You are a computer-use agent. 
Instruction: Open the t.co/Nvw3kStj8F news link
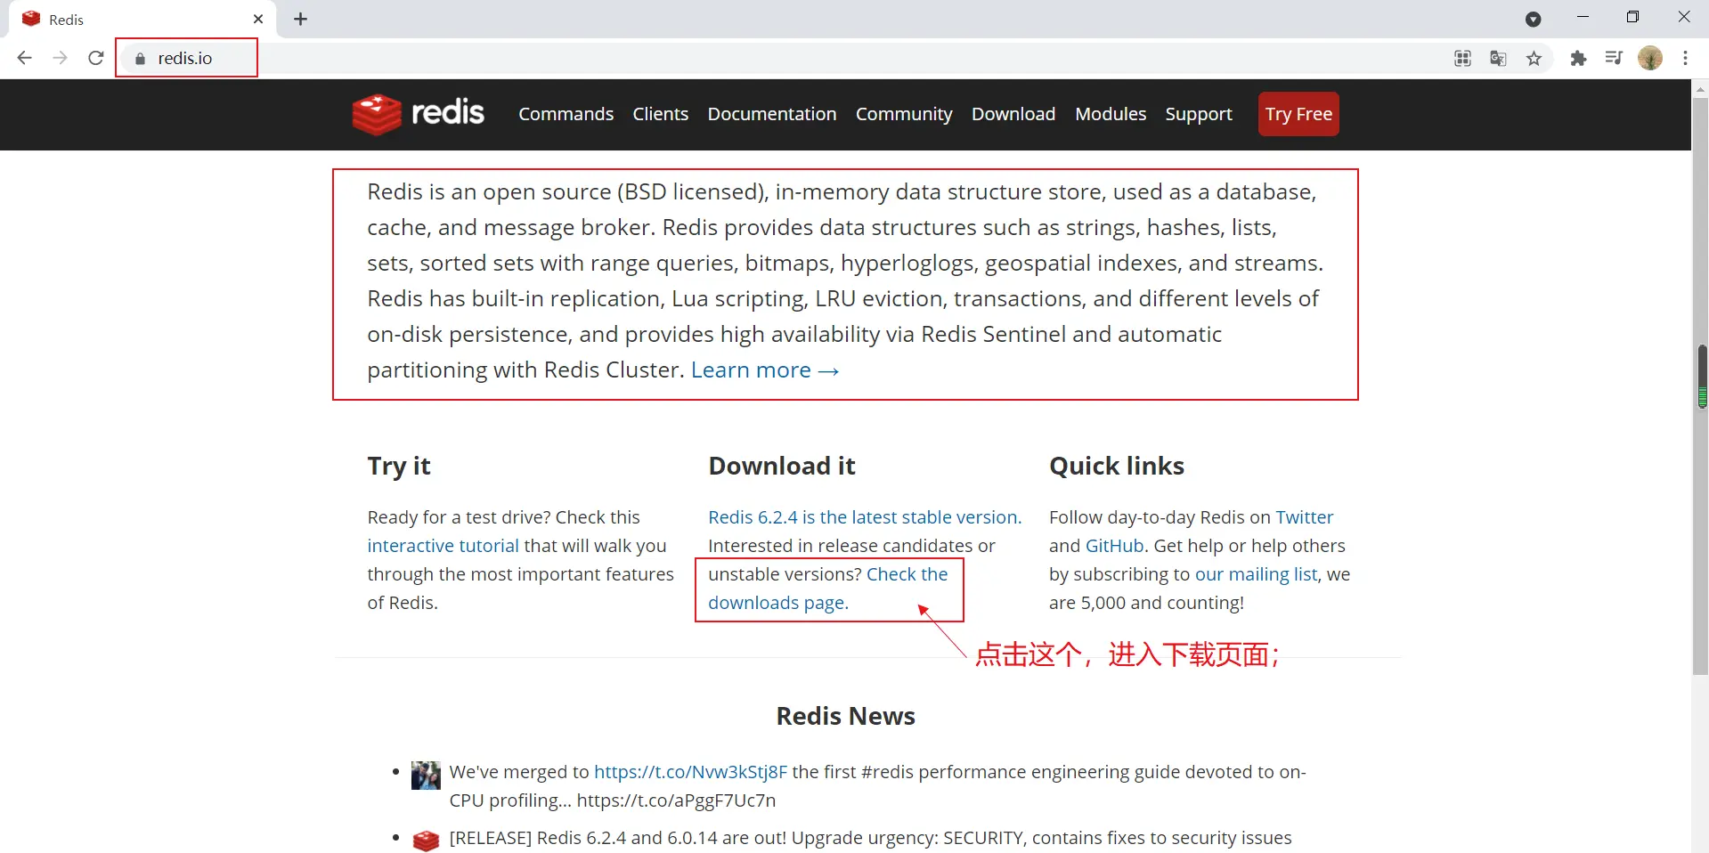(x=690, y=772)
